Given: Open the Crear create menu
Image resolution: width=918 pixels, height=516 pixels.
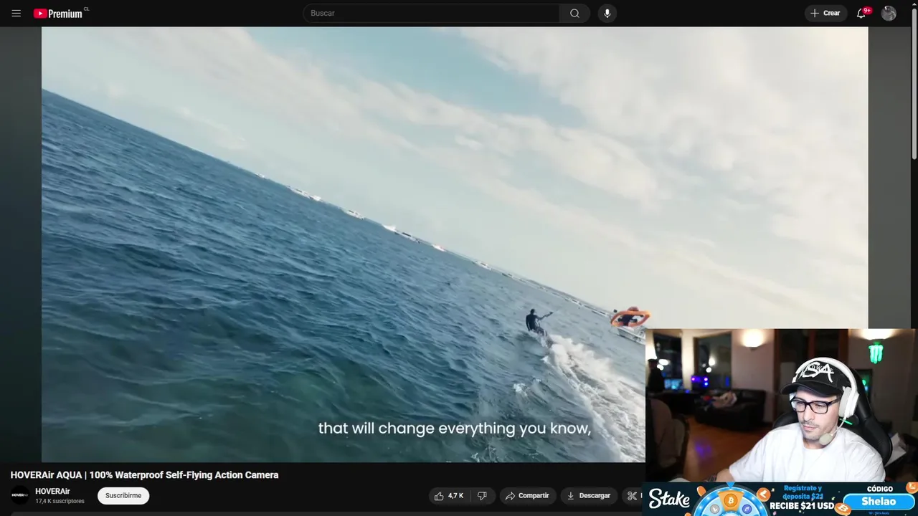Looking at the screenshot, I should 825,13.
